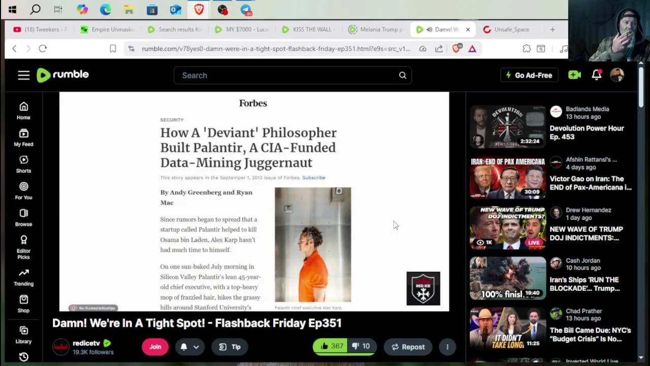Click the browser address bar URL

[276, 49]
